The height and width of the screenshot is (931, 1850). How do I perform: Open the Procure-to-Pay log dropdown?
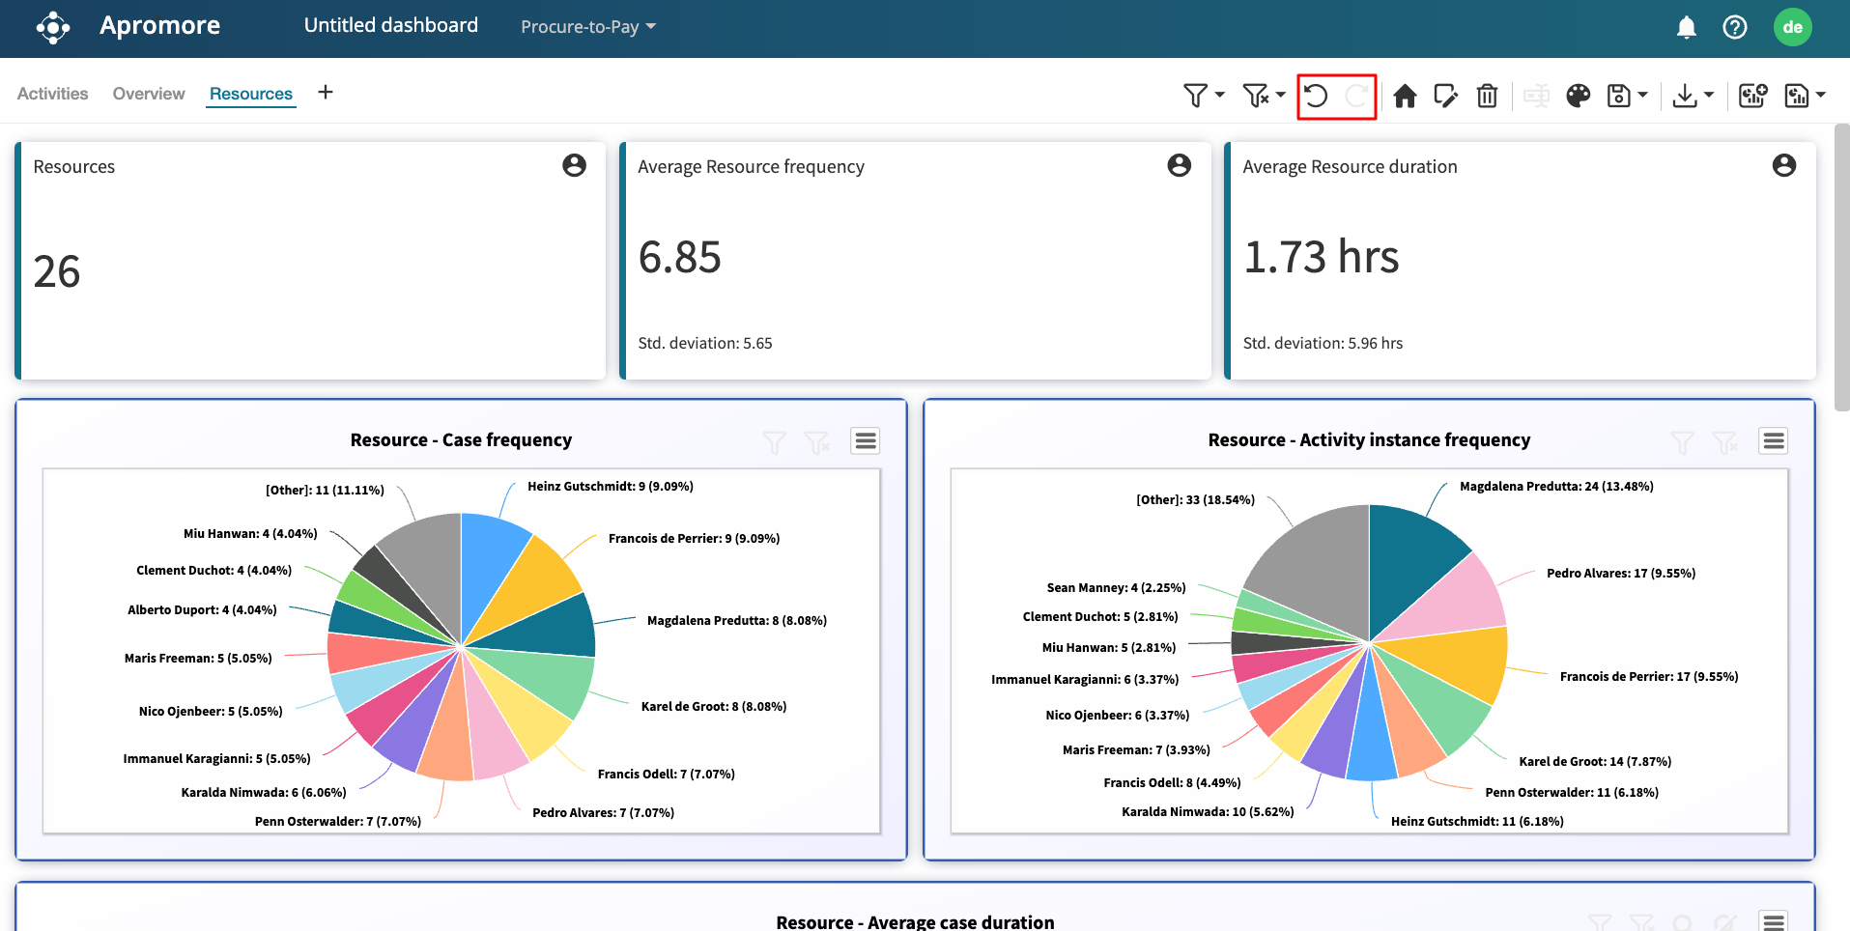[x=587, y=27]
